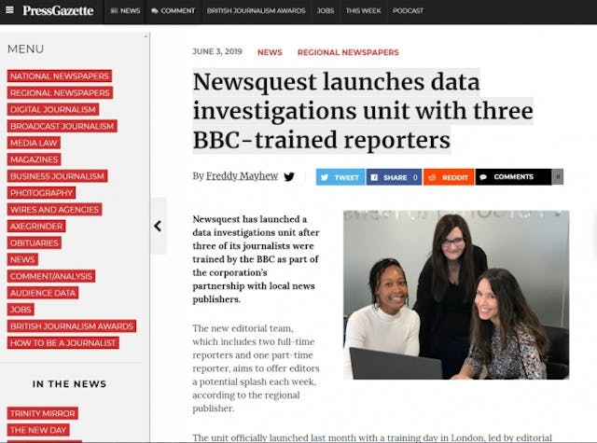Select Media Law in sidebar menu
The image size is (597, 443).
(x=35, y=143)
